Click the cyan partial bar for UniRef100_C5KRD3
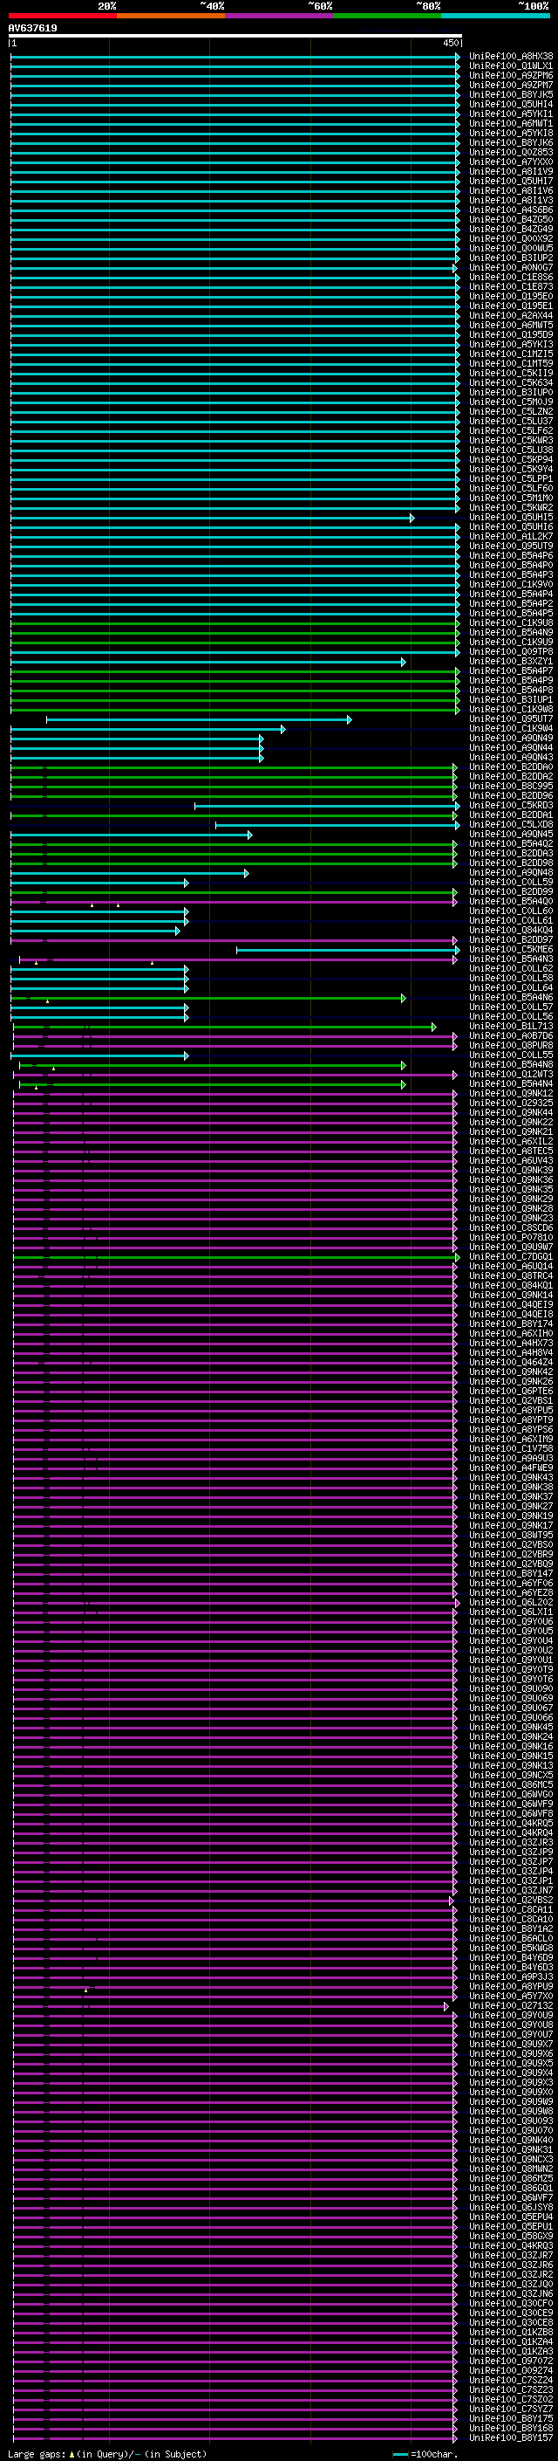Image resolution: width=558 pixels, height=2461 pixels. click(327, 807)
